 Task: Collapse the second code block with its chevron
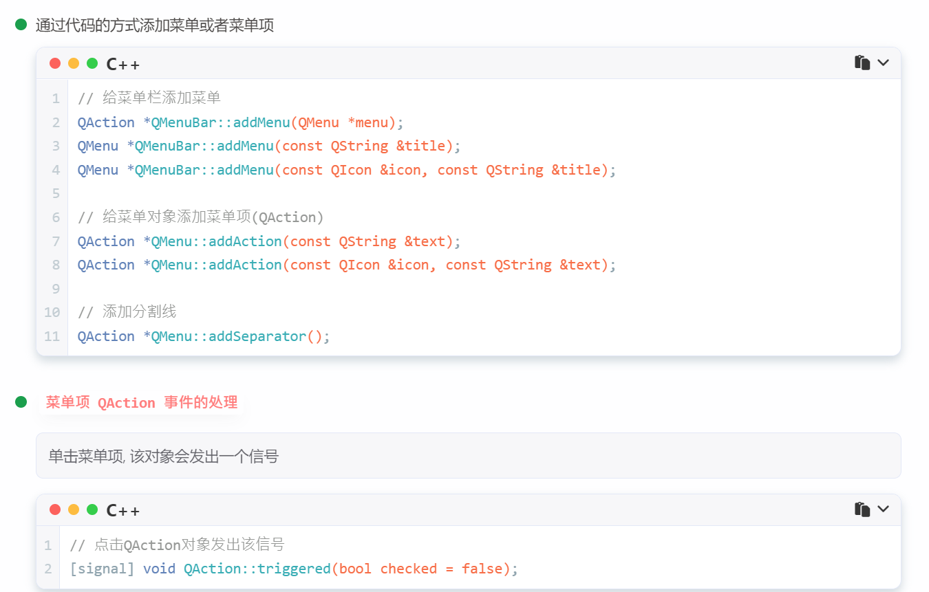884,509
